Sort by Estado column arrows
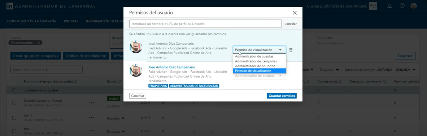 (119, 81)
